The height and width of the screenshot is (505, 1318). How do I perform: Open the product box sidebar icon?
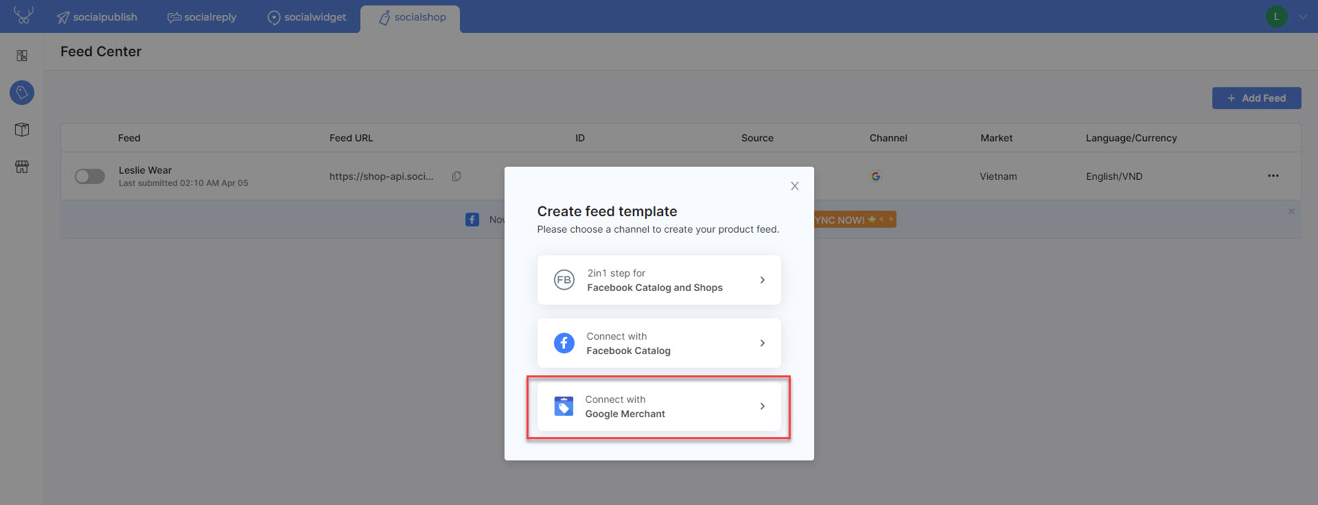coord(22,130)
